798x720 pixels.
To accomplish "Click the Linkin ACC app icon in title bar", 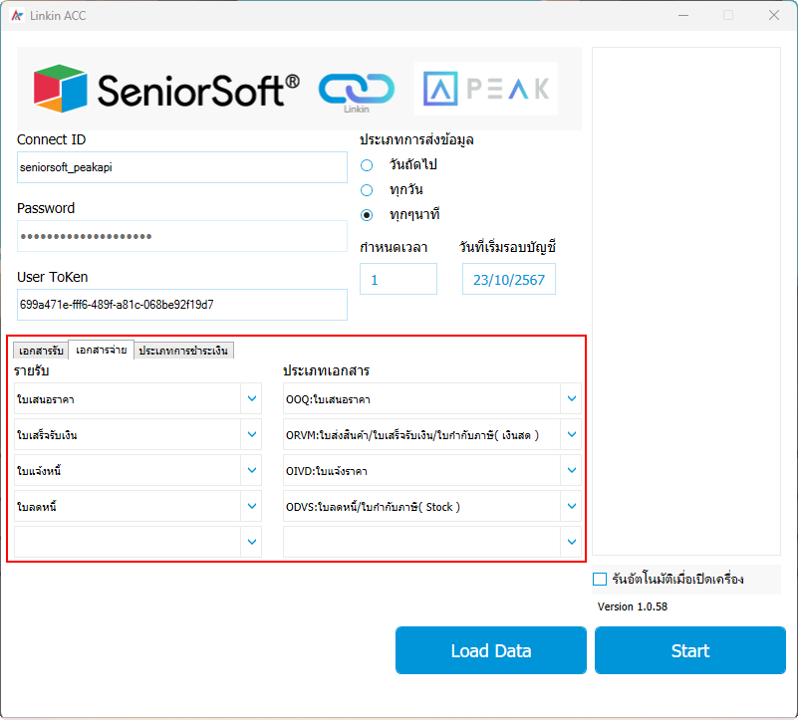I will (17, 16).
